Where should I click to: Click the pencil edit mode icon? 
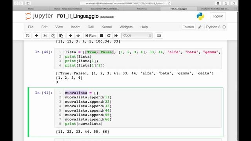point(200,27)
